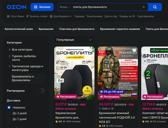Click back chevron beside Все категории

tap(9, 50)
